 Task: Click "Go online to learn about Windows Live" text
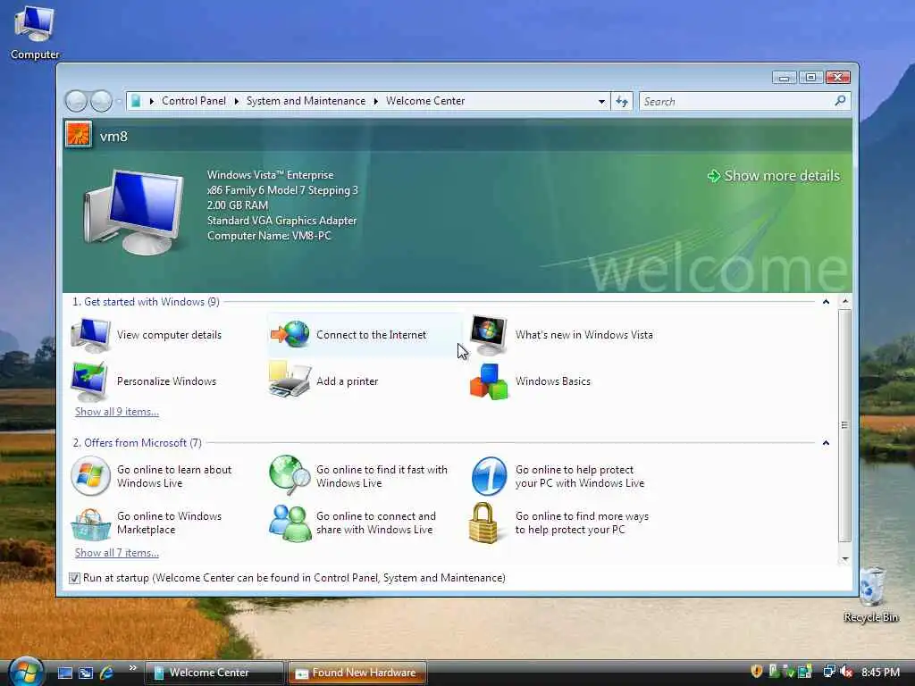click(x=174, y=476)
